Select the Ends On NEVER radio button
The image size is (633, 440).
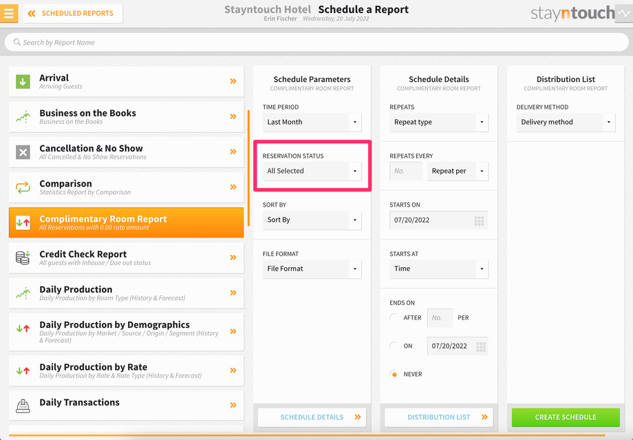point(394,374)
